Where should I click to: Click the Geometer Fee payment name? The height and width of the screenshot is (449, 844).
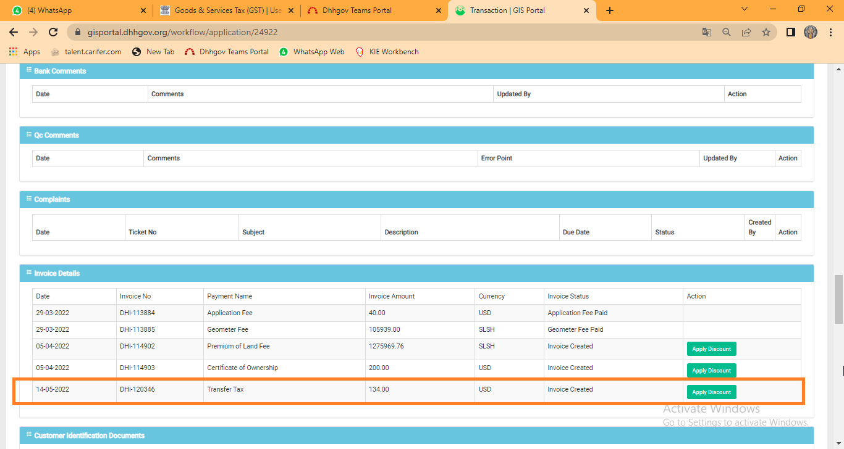click(227, 329)
